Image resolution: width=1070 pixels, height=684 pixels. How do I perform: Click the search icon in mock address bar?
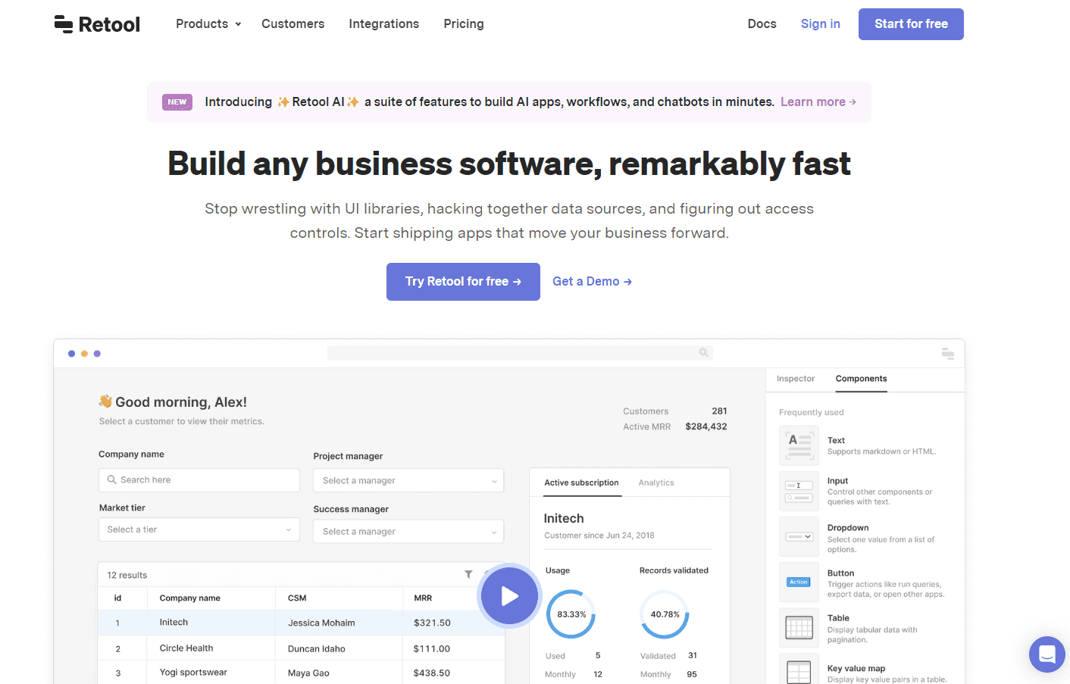(703, 353)
